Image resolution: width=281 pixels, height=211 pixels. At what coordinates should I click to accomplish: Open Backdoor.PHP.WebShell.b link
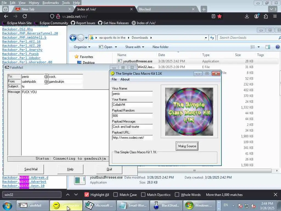(x=24, y=37)
